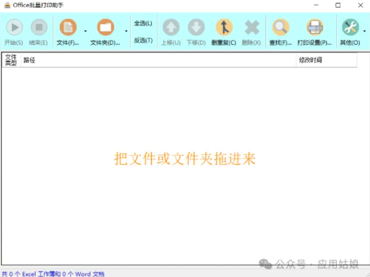Click the Remove Duplicates (删重复) icon
The height and width of the screenshot is (277, 370).
224,28
